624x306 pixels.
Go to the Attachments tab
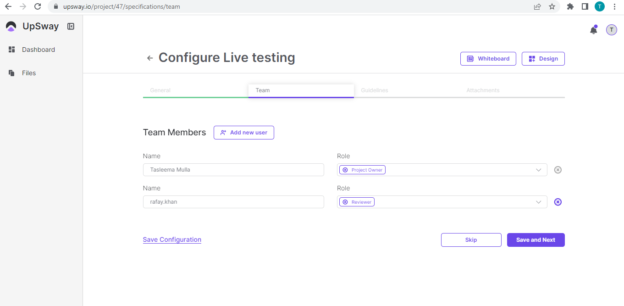[483, 90]
